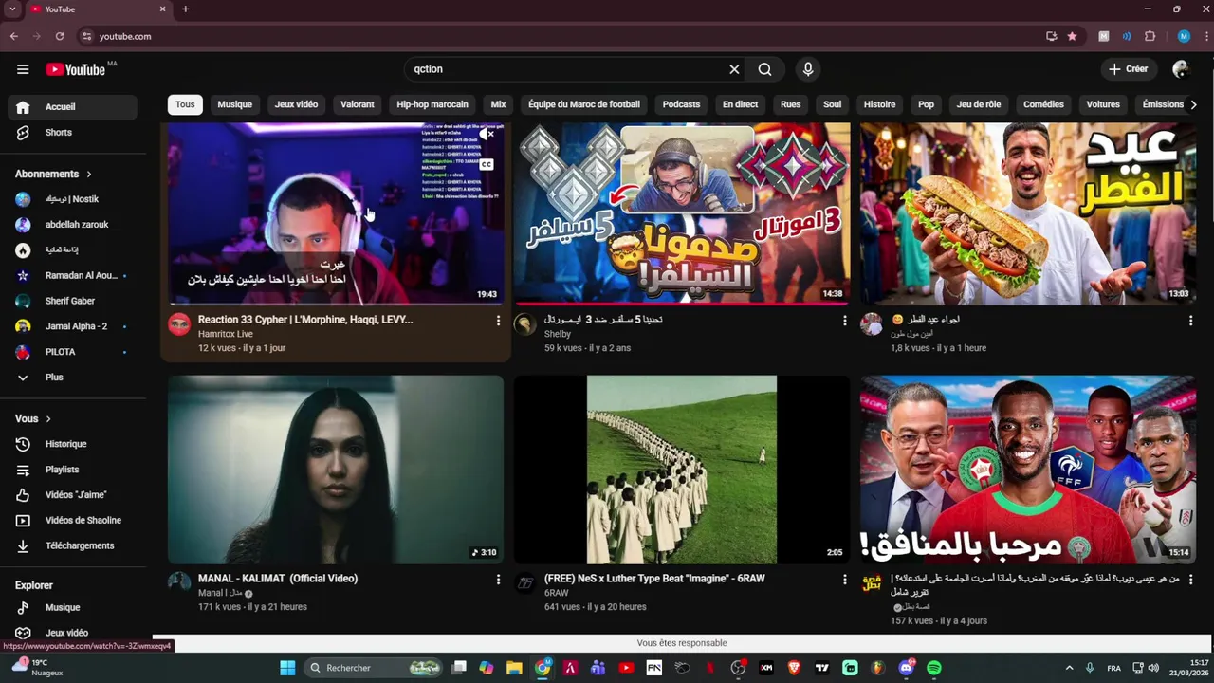Open the Hamritox Live channel avatar
This screenshot has width=1214, height=683.
[179, 324]
